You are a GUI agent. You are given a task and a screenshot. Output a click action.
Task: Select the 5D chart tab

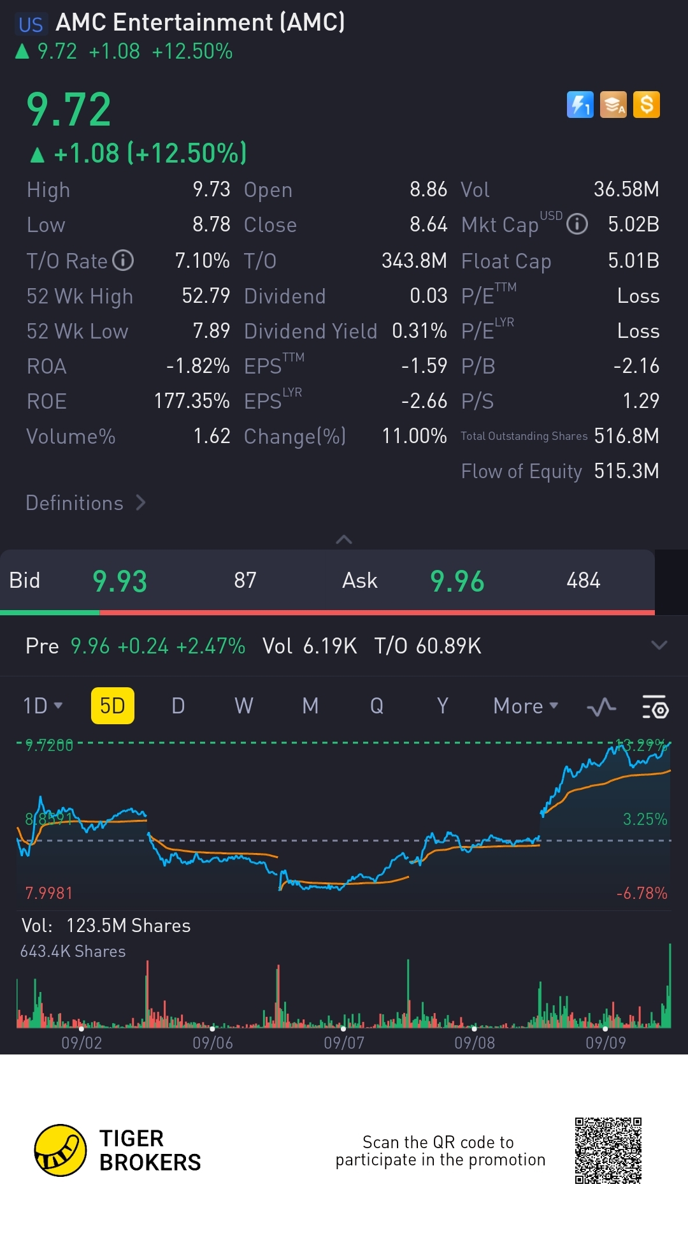[113, 706]
